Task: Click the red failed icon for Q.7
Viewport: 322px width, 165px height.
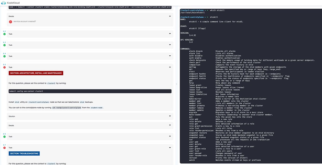Action: pos(4,148)
